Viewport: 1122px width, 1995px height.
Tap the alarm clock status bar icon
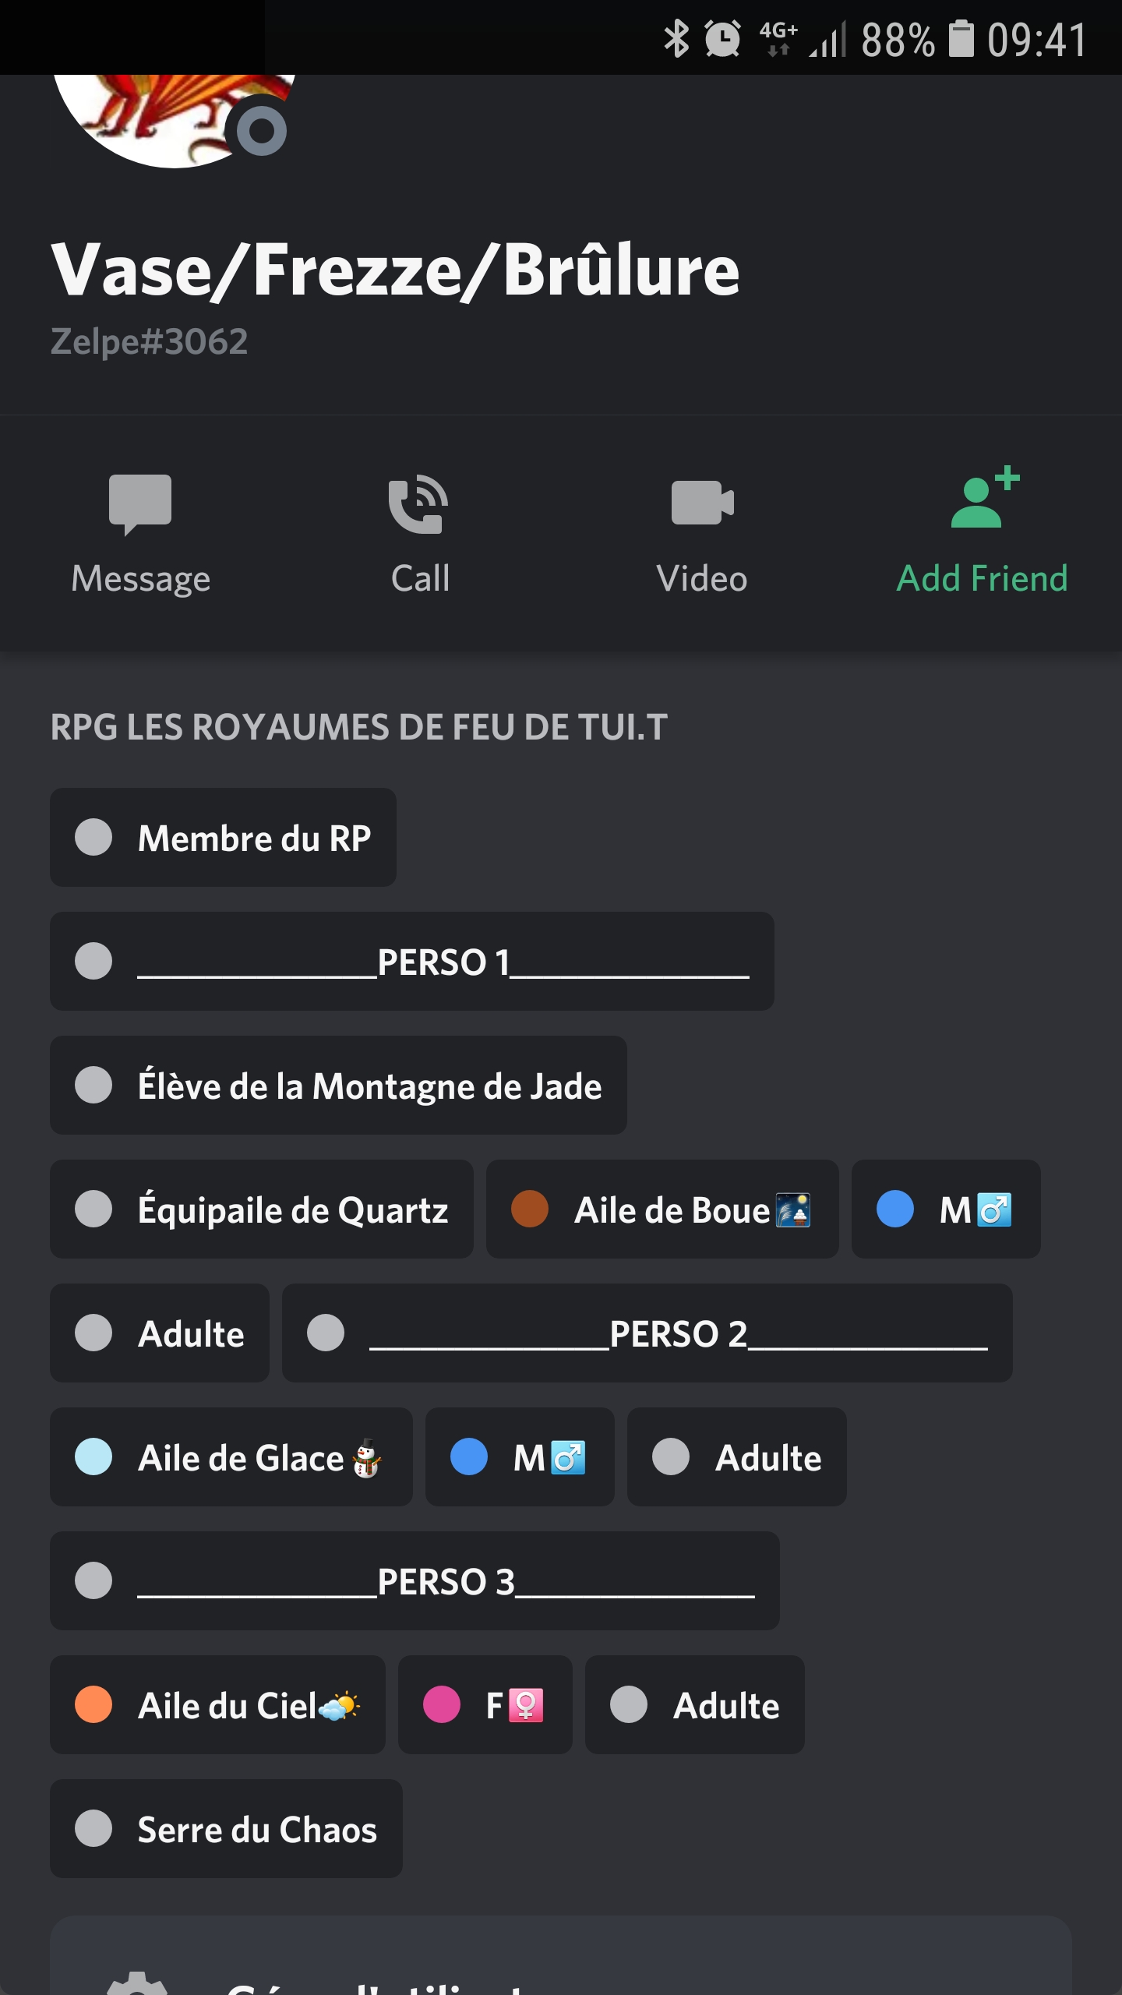(x=722, y=39)
